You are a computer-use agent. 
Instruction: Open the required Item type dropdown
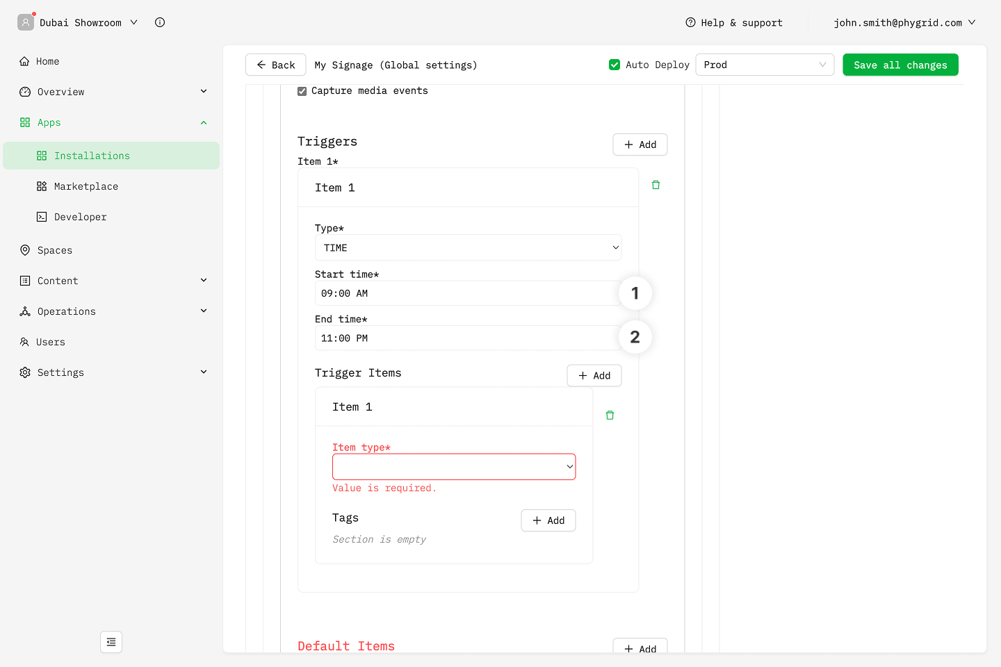[x=454, y=467]
